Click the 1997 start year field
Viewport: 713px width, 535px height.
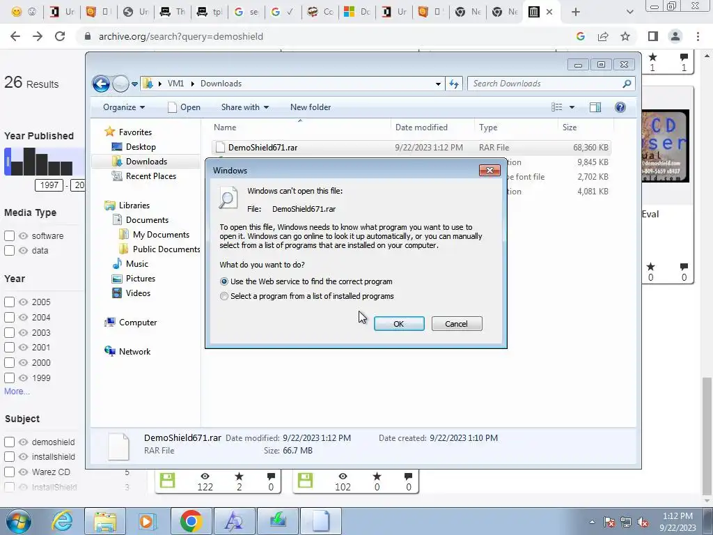(49, 185)
